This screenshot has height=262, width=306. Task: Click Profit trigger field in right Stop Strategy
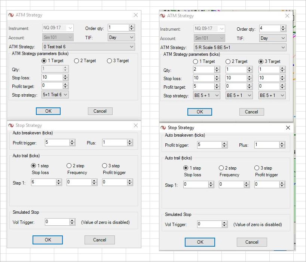click(x=209, y=145)
